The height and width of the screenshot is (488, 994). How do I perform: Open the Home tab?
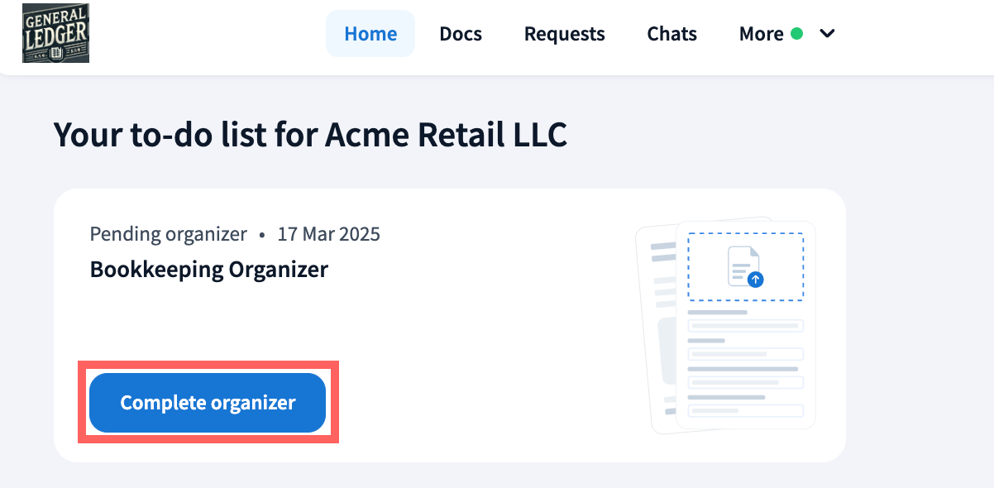pyautogui.click(x=370, y=34)
